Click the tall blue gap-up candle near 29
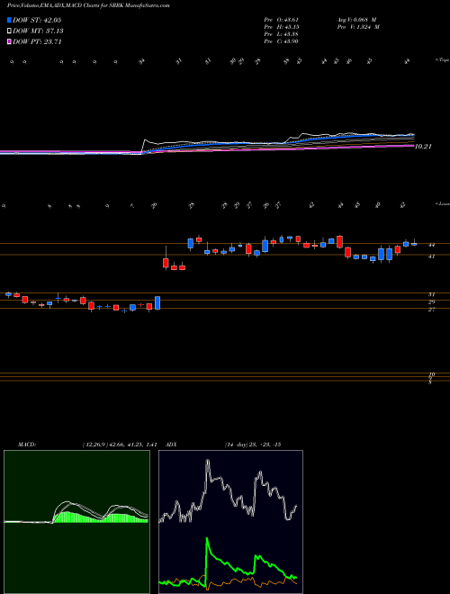 coord(157,302)
